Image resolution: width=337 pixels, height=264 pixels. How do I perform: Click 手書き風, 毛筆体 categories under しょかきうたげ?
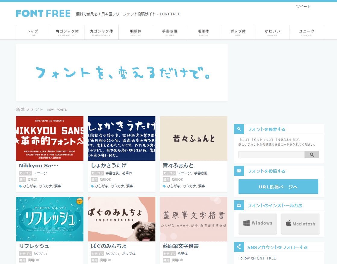tap(119, 173)
